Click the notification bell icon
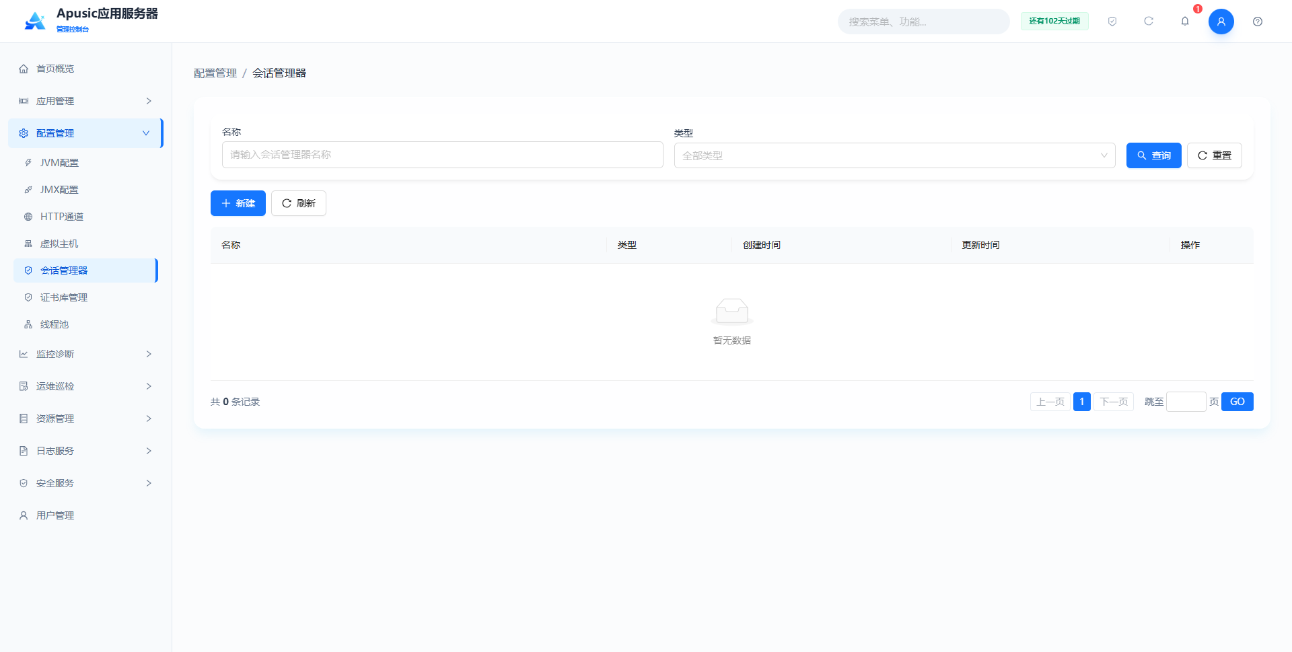The image size is (1292, 652). pos(1185,22)
